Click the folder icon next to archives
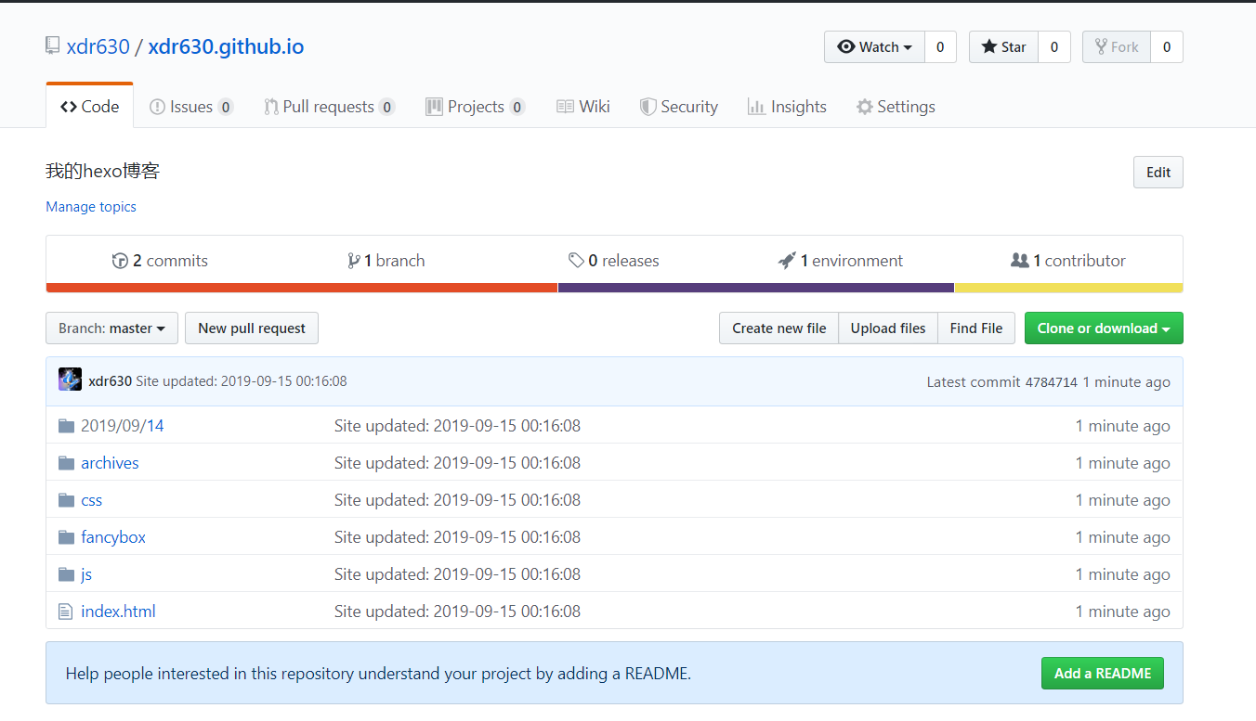 pyautogui.click(x=66, y=463)
